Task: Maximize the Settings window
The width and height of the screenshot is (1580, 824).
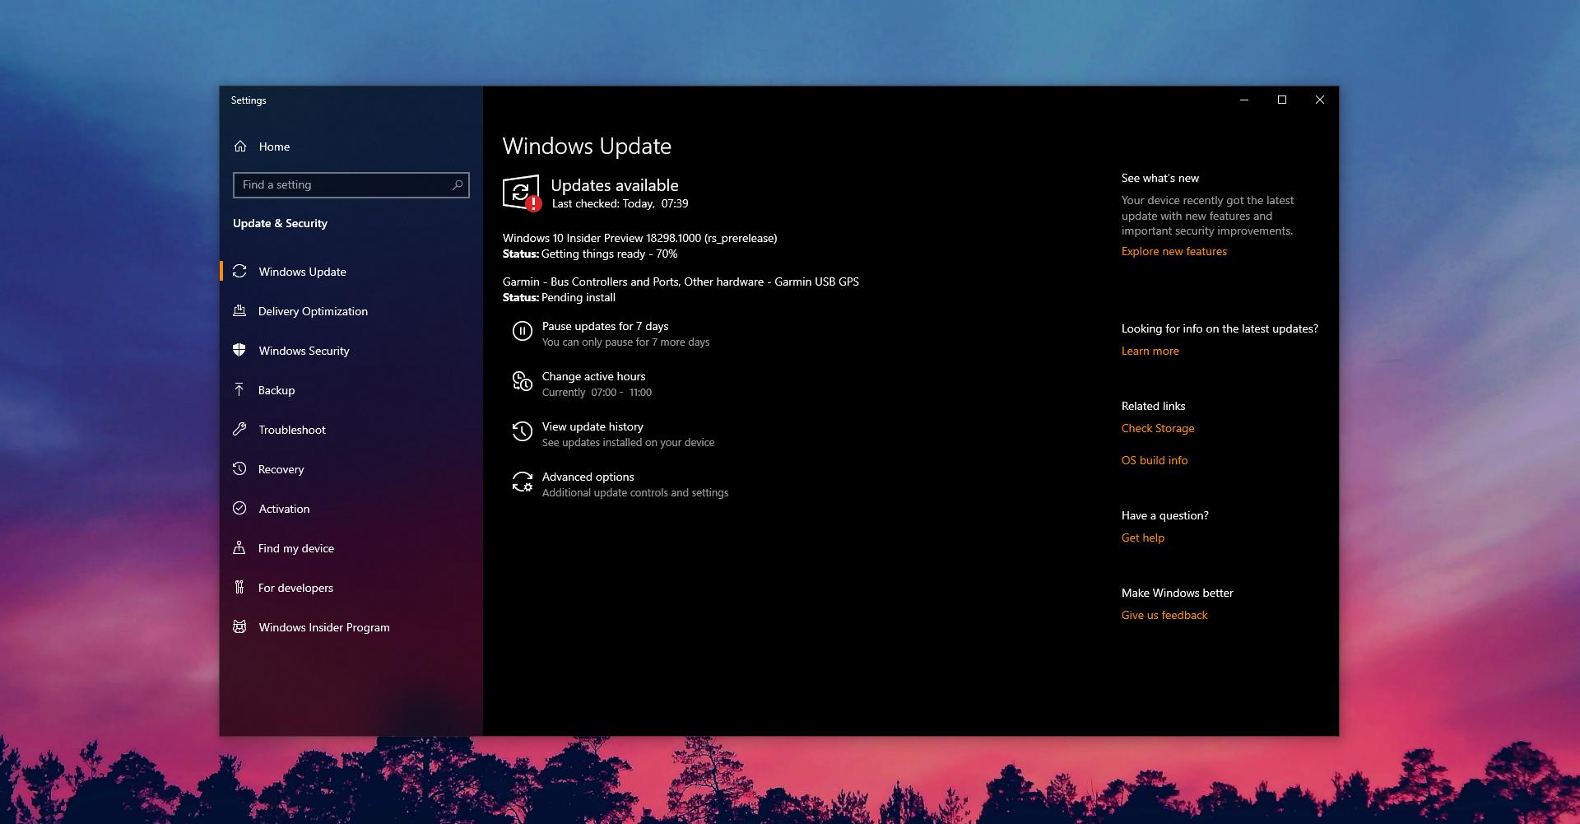Action: click(1282, 100)
